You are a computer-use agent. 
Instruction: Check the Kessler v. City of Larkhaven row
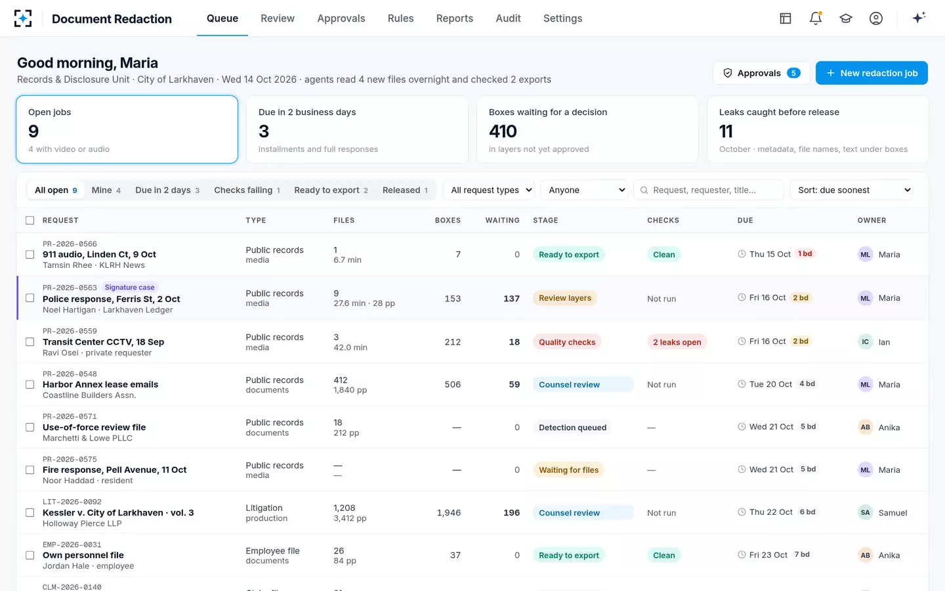pyautogui.click(x=30, y=512)
